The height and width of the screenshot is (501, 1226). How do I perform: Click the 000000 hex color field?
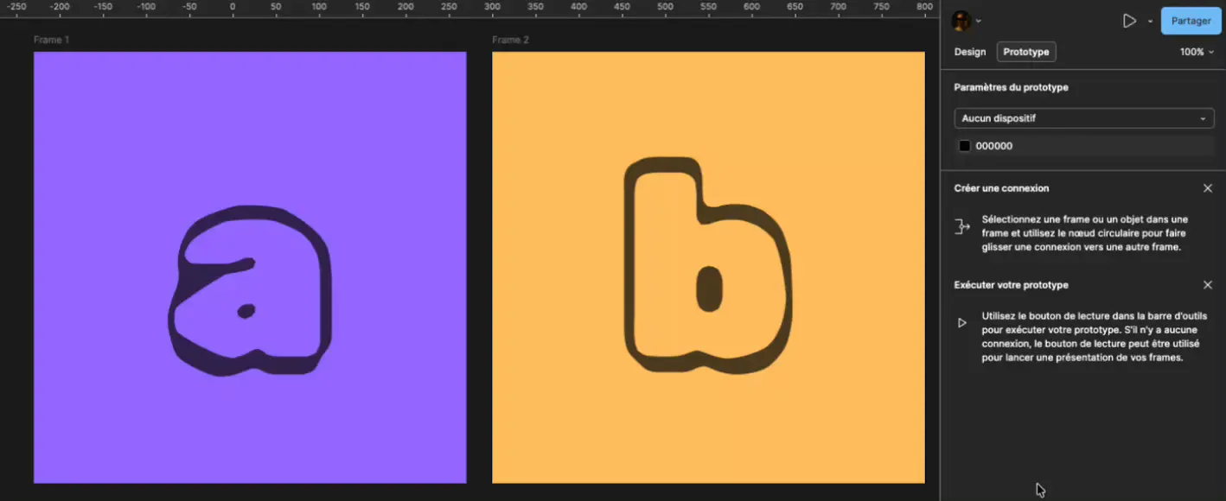click(994, 146)
